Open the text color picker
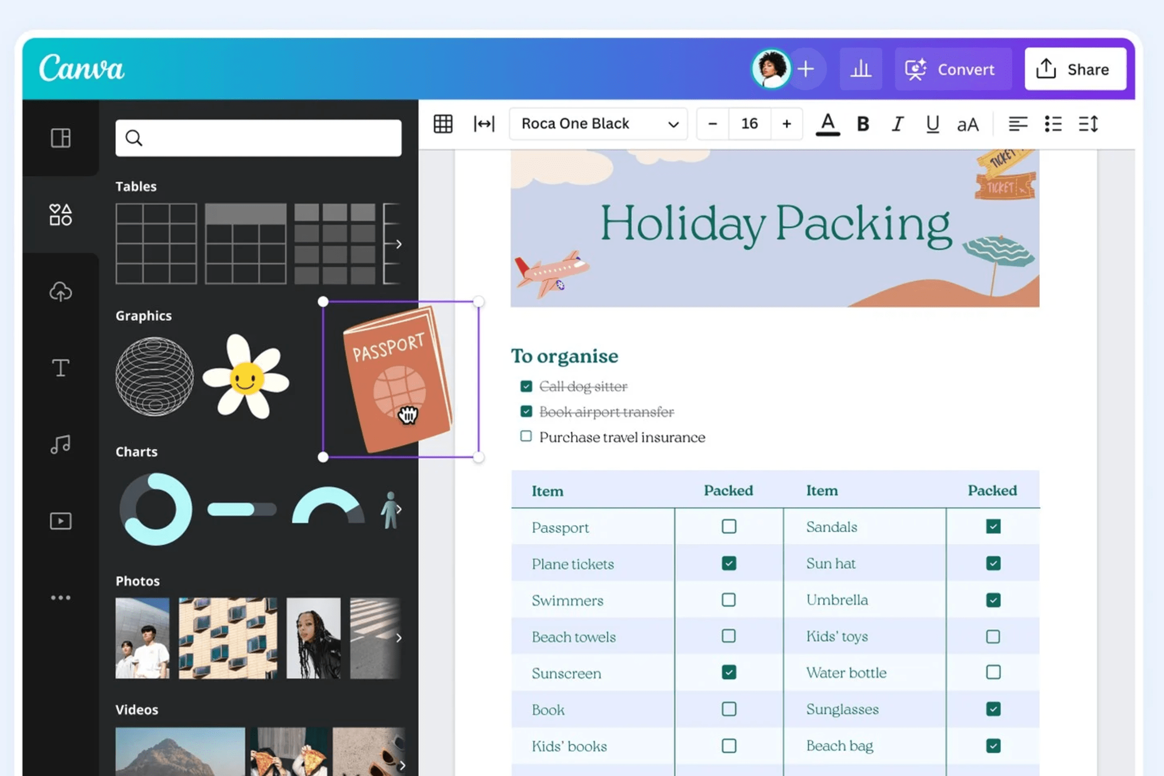The image size is (1164, 776). (828, 125)
